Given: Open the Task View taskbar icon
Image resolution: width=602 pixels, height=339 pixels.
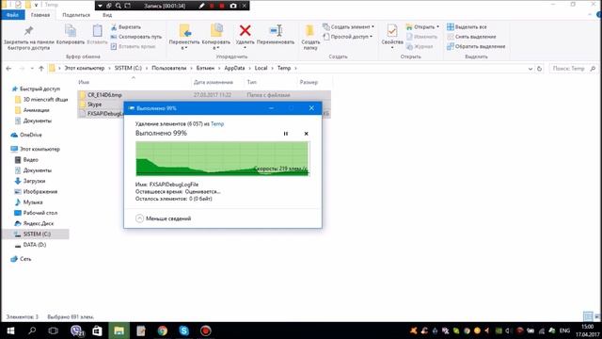Looking at the screenshot, I should click(54, 331).
